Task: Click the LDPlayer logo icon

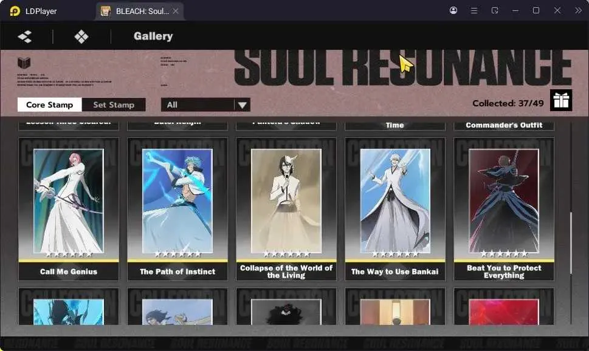Action: click(x=15, y=11)
